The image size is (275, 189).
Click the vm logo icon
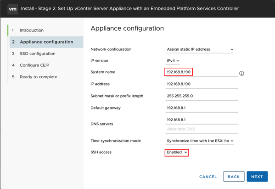coord(13,9)
